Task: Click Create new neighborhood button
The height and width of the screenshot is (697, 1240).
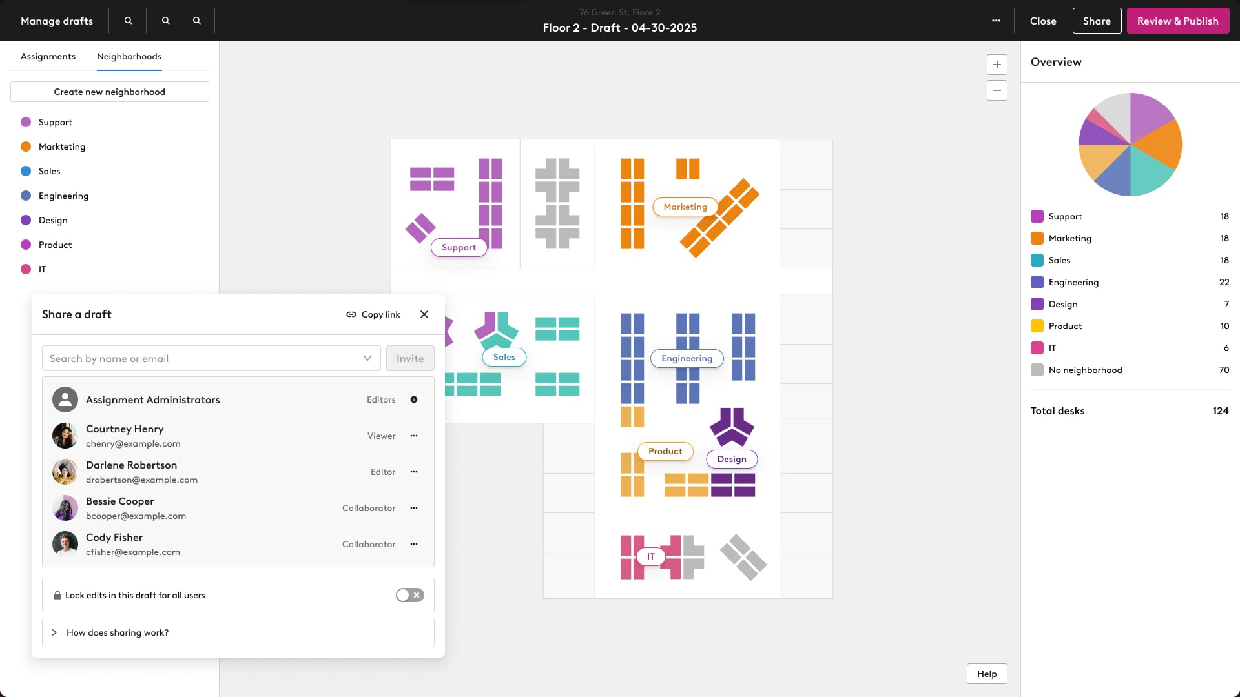Action: tap(110, 92)
